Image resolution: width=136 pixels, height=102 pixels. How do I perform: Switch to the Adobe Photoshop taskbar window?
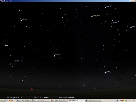93,100
